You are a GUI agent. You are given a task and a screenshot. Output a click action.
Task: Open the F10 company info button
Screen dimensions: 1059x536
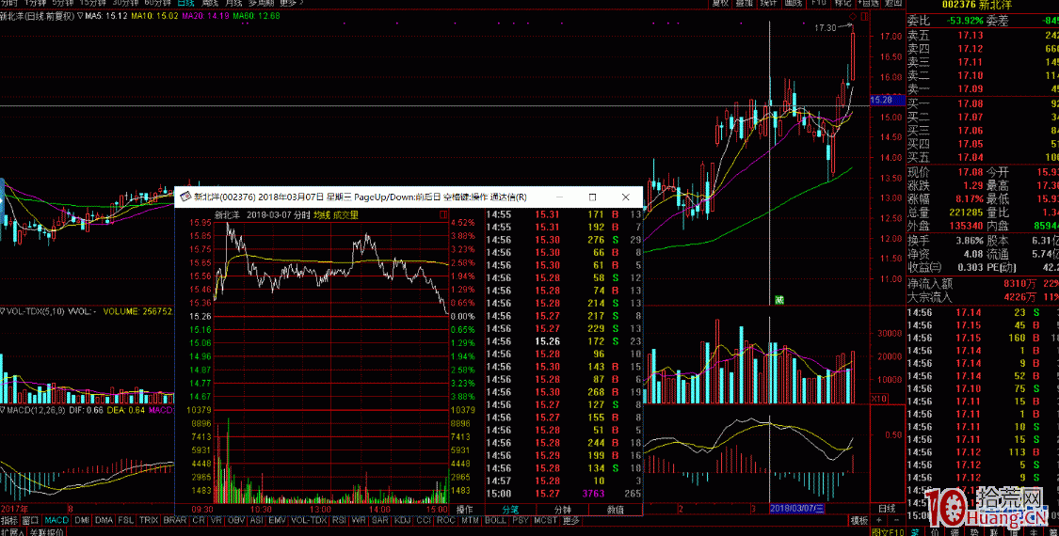tap(819, 3)
